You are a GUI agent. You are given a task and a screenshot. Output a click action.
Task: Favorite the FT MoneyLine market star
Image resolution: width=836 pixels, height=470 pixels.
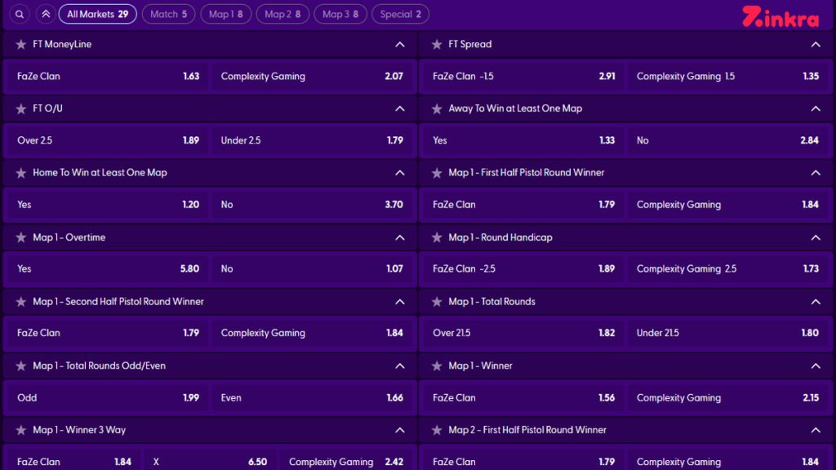pos(20,44)
